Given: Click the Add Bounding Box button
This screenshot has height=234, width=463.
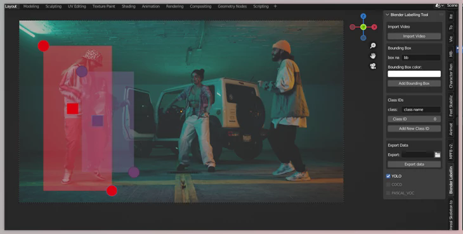Looking at the screenshot, I should (x=414, y=83).
